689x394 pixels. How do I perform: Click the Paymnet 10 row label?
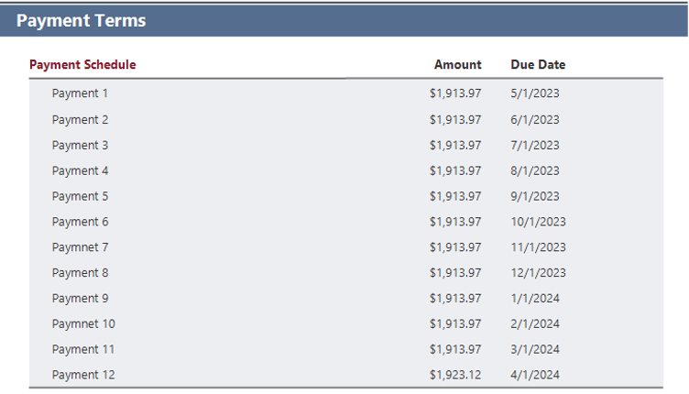83,323
